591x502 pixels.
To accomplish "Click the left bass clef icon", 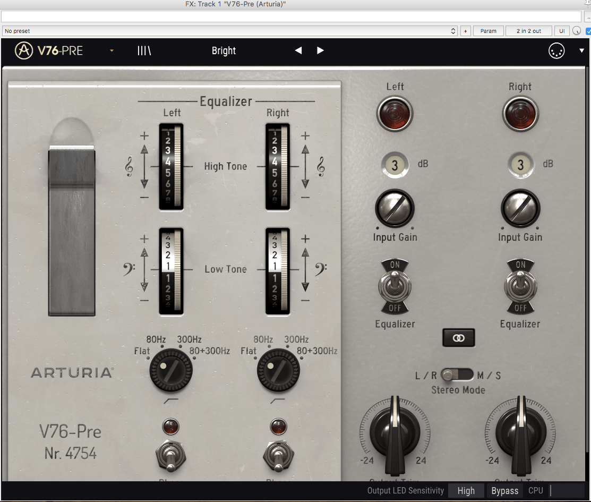I will pos(129,269).
